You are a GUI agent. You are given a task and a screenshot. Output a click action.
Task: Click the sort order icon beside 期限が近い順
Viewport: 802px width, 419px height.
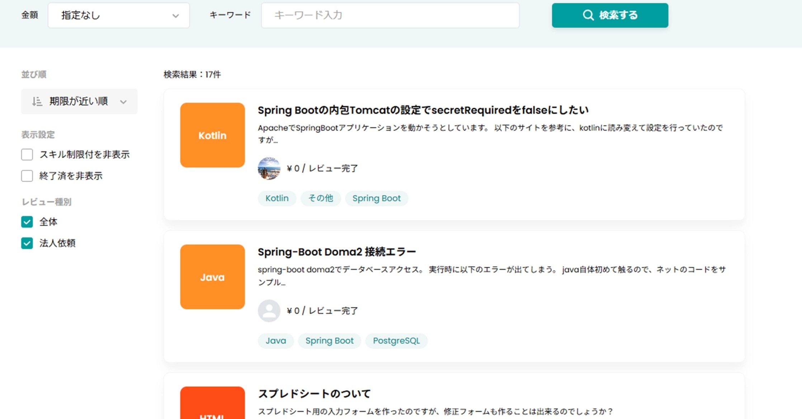[x=37, y=102]
